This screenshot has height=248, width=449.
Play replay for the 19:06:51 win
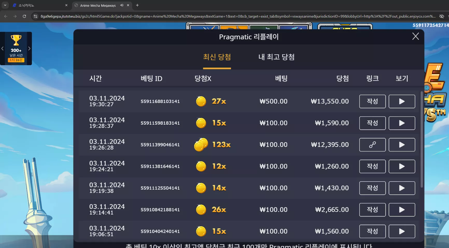pyautogui.click(x=402, y=231)
